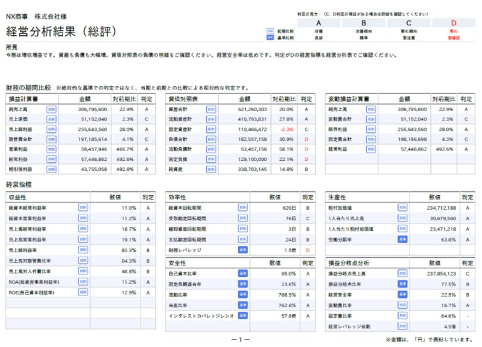Click the 前期 badge next to 営業利益
The height and width of the screenshot is (347, 482).
(x=51, y=149)
